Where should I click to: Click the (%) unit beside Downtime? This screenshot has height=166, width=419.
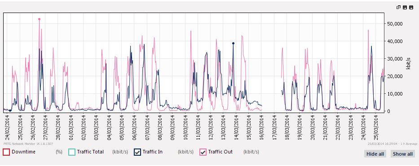[59, 152]
